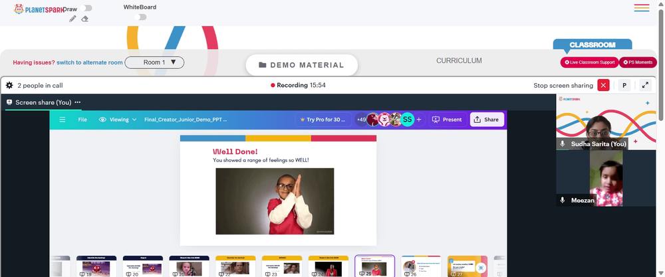Image resolution: width=665 pixels, height=277 pixels.
Task: Click the Having issues? text
Action: pos(34,62)
